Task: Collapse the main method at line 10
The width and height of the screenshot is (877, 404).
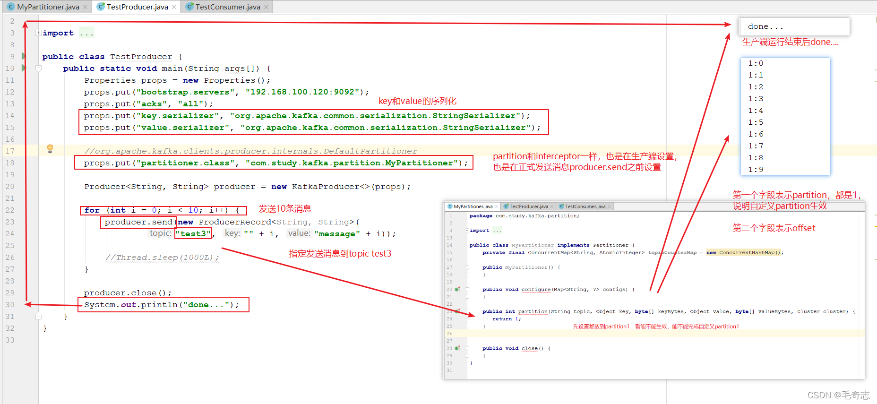Action: pyautogui.click(x=38, y=68)
